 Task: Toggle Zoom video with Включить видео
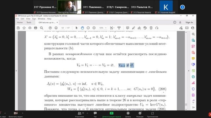click(x=15, y=114)
